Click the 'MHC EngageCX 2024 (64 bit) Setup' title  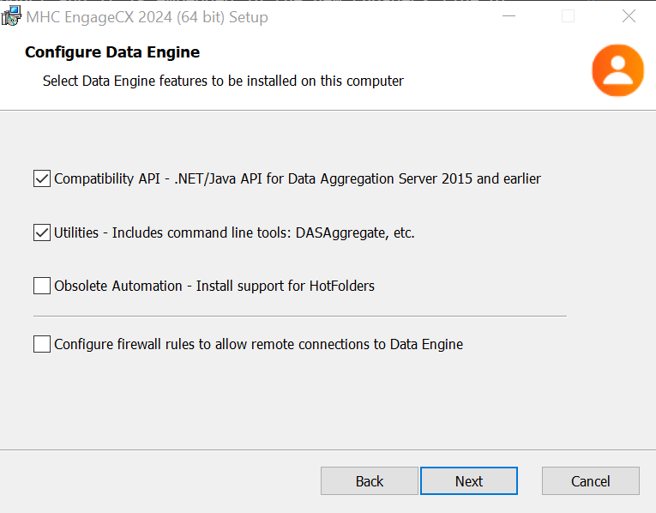[x=147, y=17]
